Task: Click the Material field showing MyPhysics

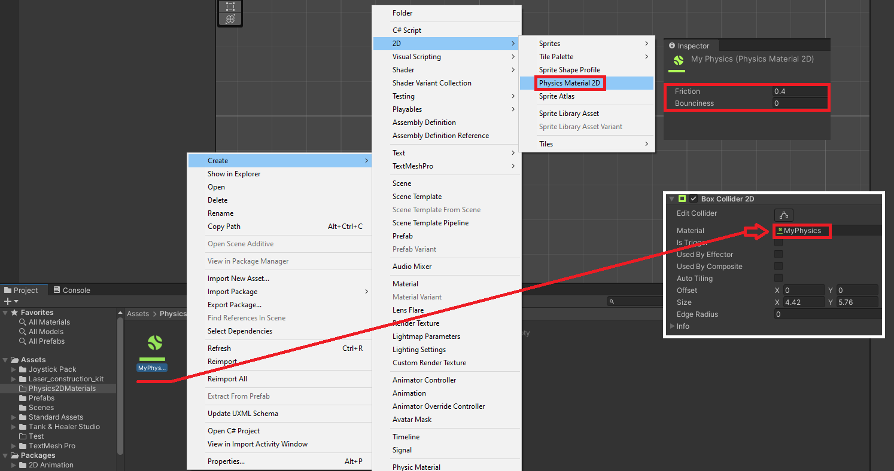Action: tap(828, 231)
